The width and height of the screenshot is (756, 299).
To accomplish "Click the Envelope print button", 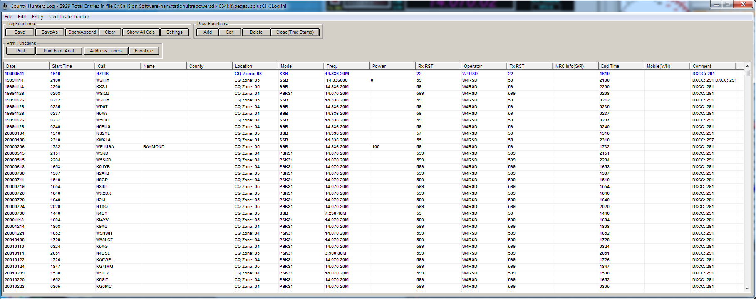I will point(144,51).
